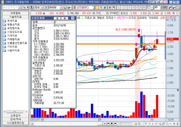
Task: Expand the 기타지표 folder
Action: tap(10, 47)
